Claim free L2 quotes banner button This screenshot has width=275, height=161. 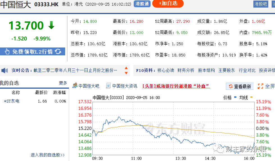33,51
